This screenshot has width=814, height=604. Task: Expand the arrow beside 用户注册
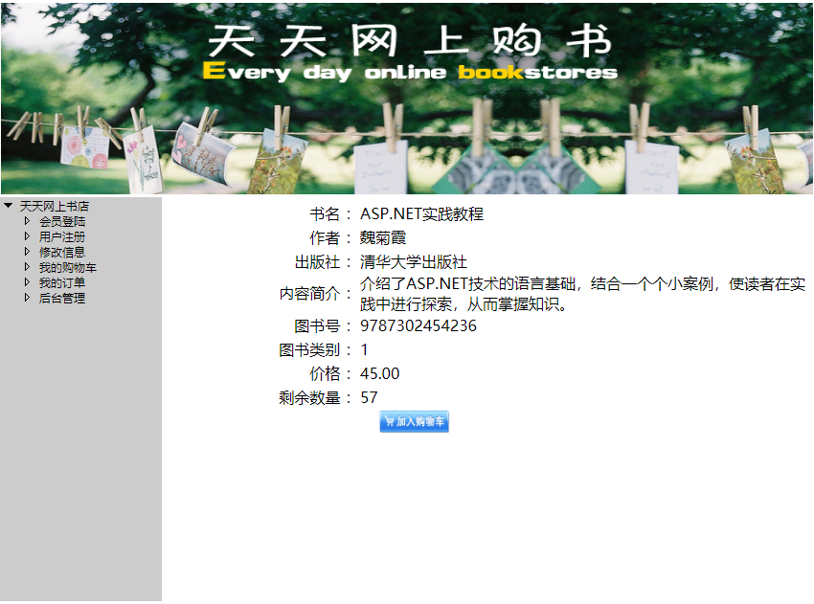[x=27, y=236]
